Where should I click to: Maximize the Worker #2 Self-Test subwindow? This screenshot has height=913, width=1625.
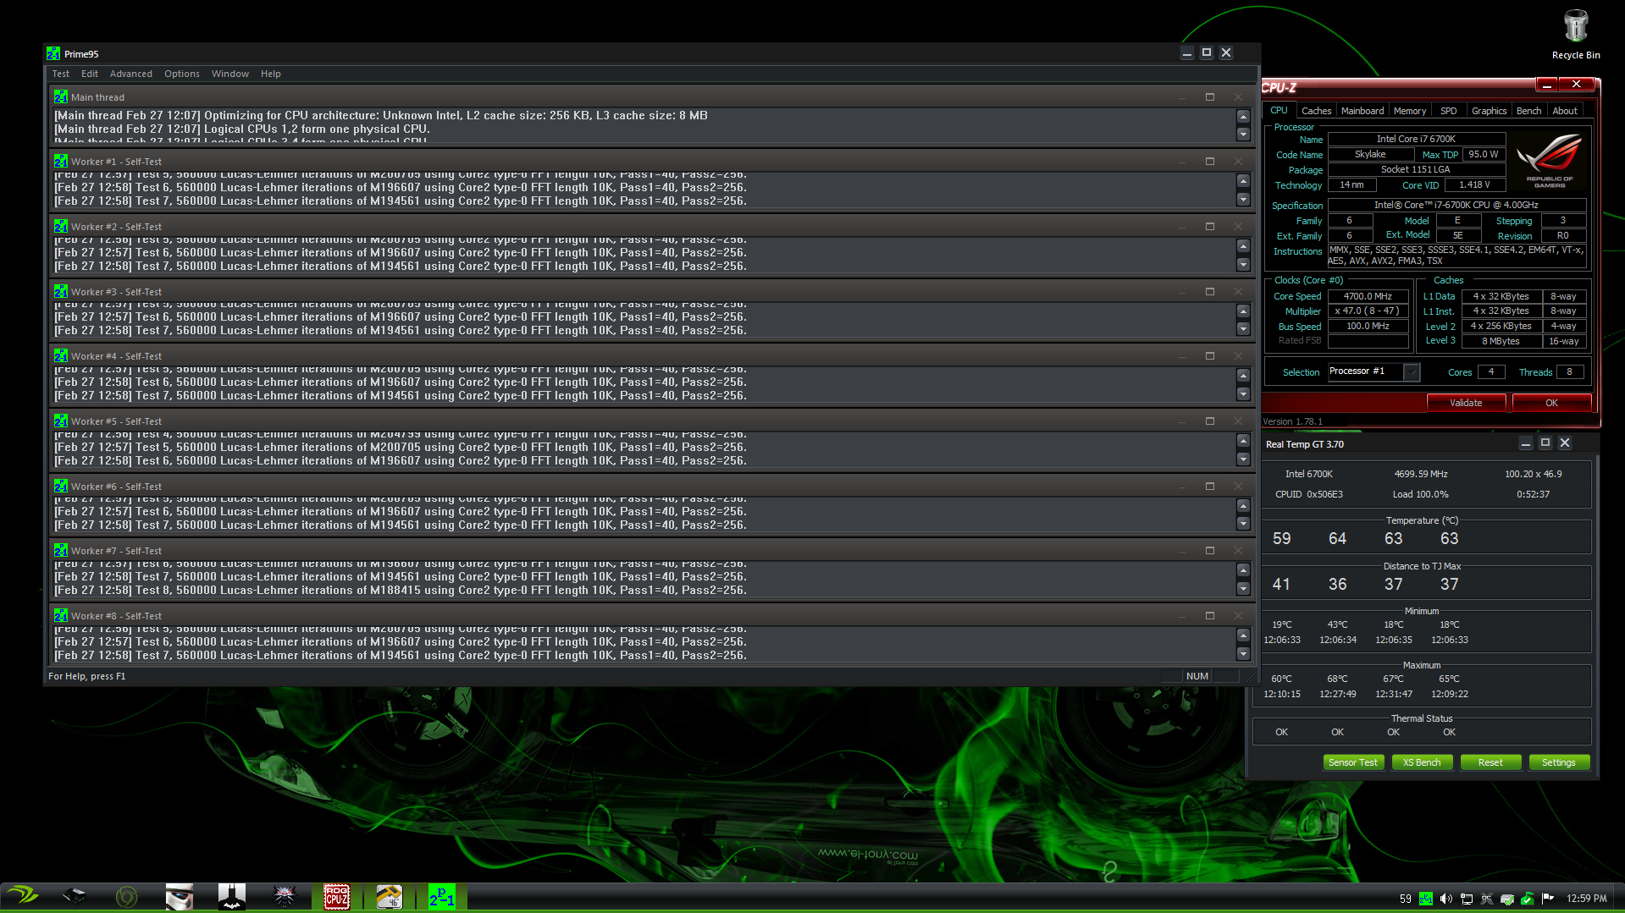1210,226
